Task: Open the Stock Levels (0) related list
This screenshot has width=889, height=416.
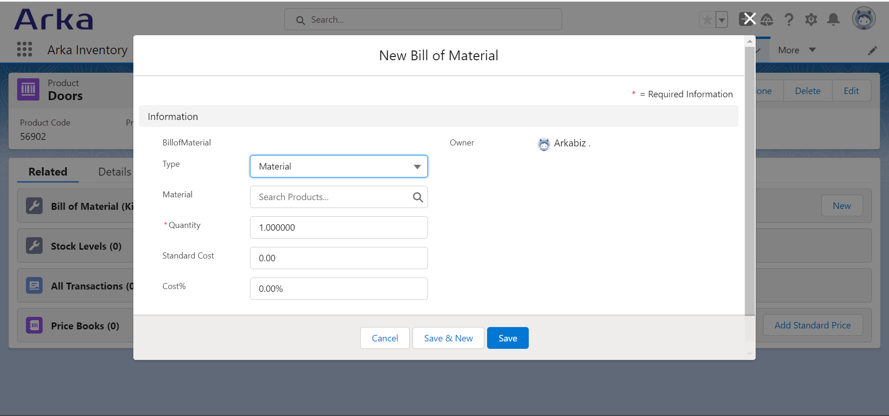Action: 86,246
